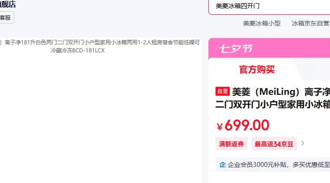The width and height of the screenshot is (330, 183).
Task: Open the 企业会员3000元补贴 promotion text
Action: pyautogui.click(x=257, y=165)
